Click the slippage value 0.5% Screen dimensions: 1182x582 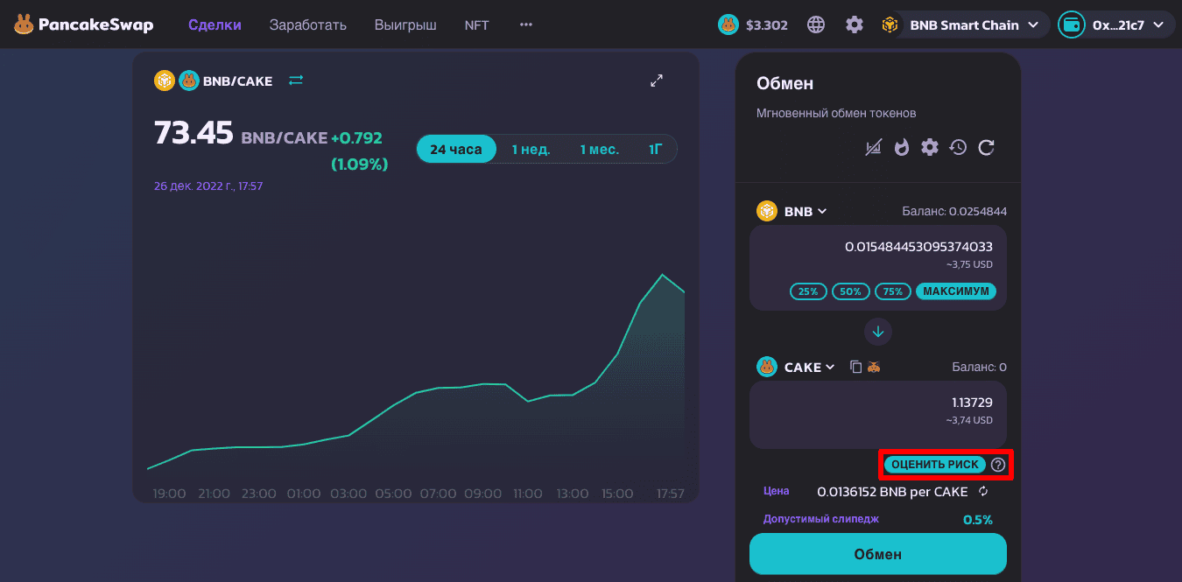tap(978, 520)
